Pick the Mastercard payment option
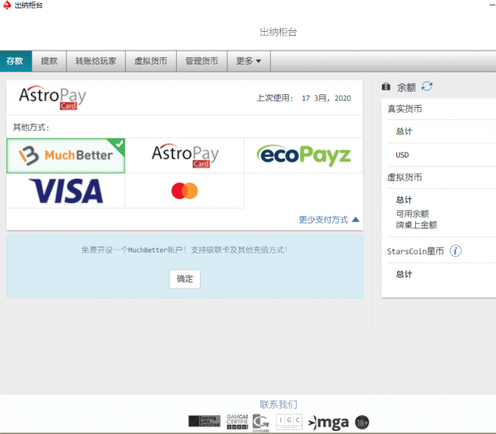The image size is (496, 434). point(185,191)
